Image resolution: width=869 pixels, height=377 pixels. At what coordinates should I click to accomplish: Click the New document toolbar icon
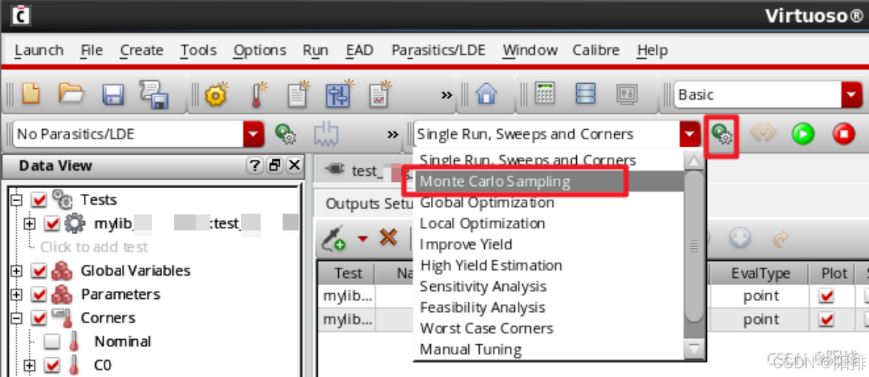coord(31,94)
